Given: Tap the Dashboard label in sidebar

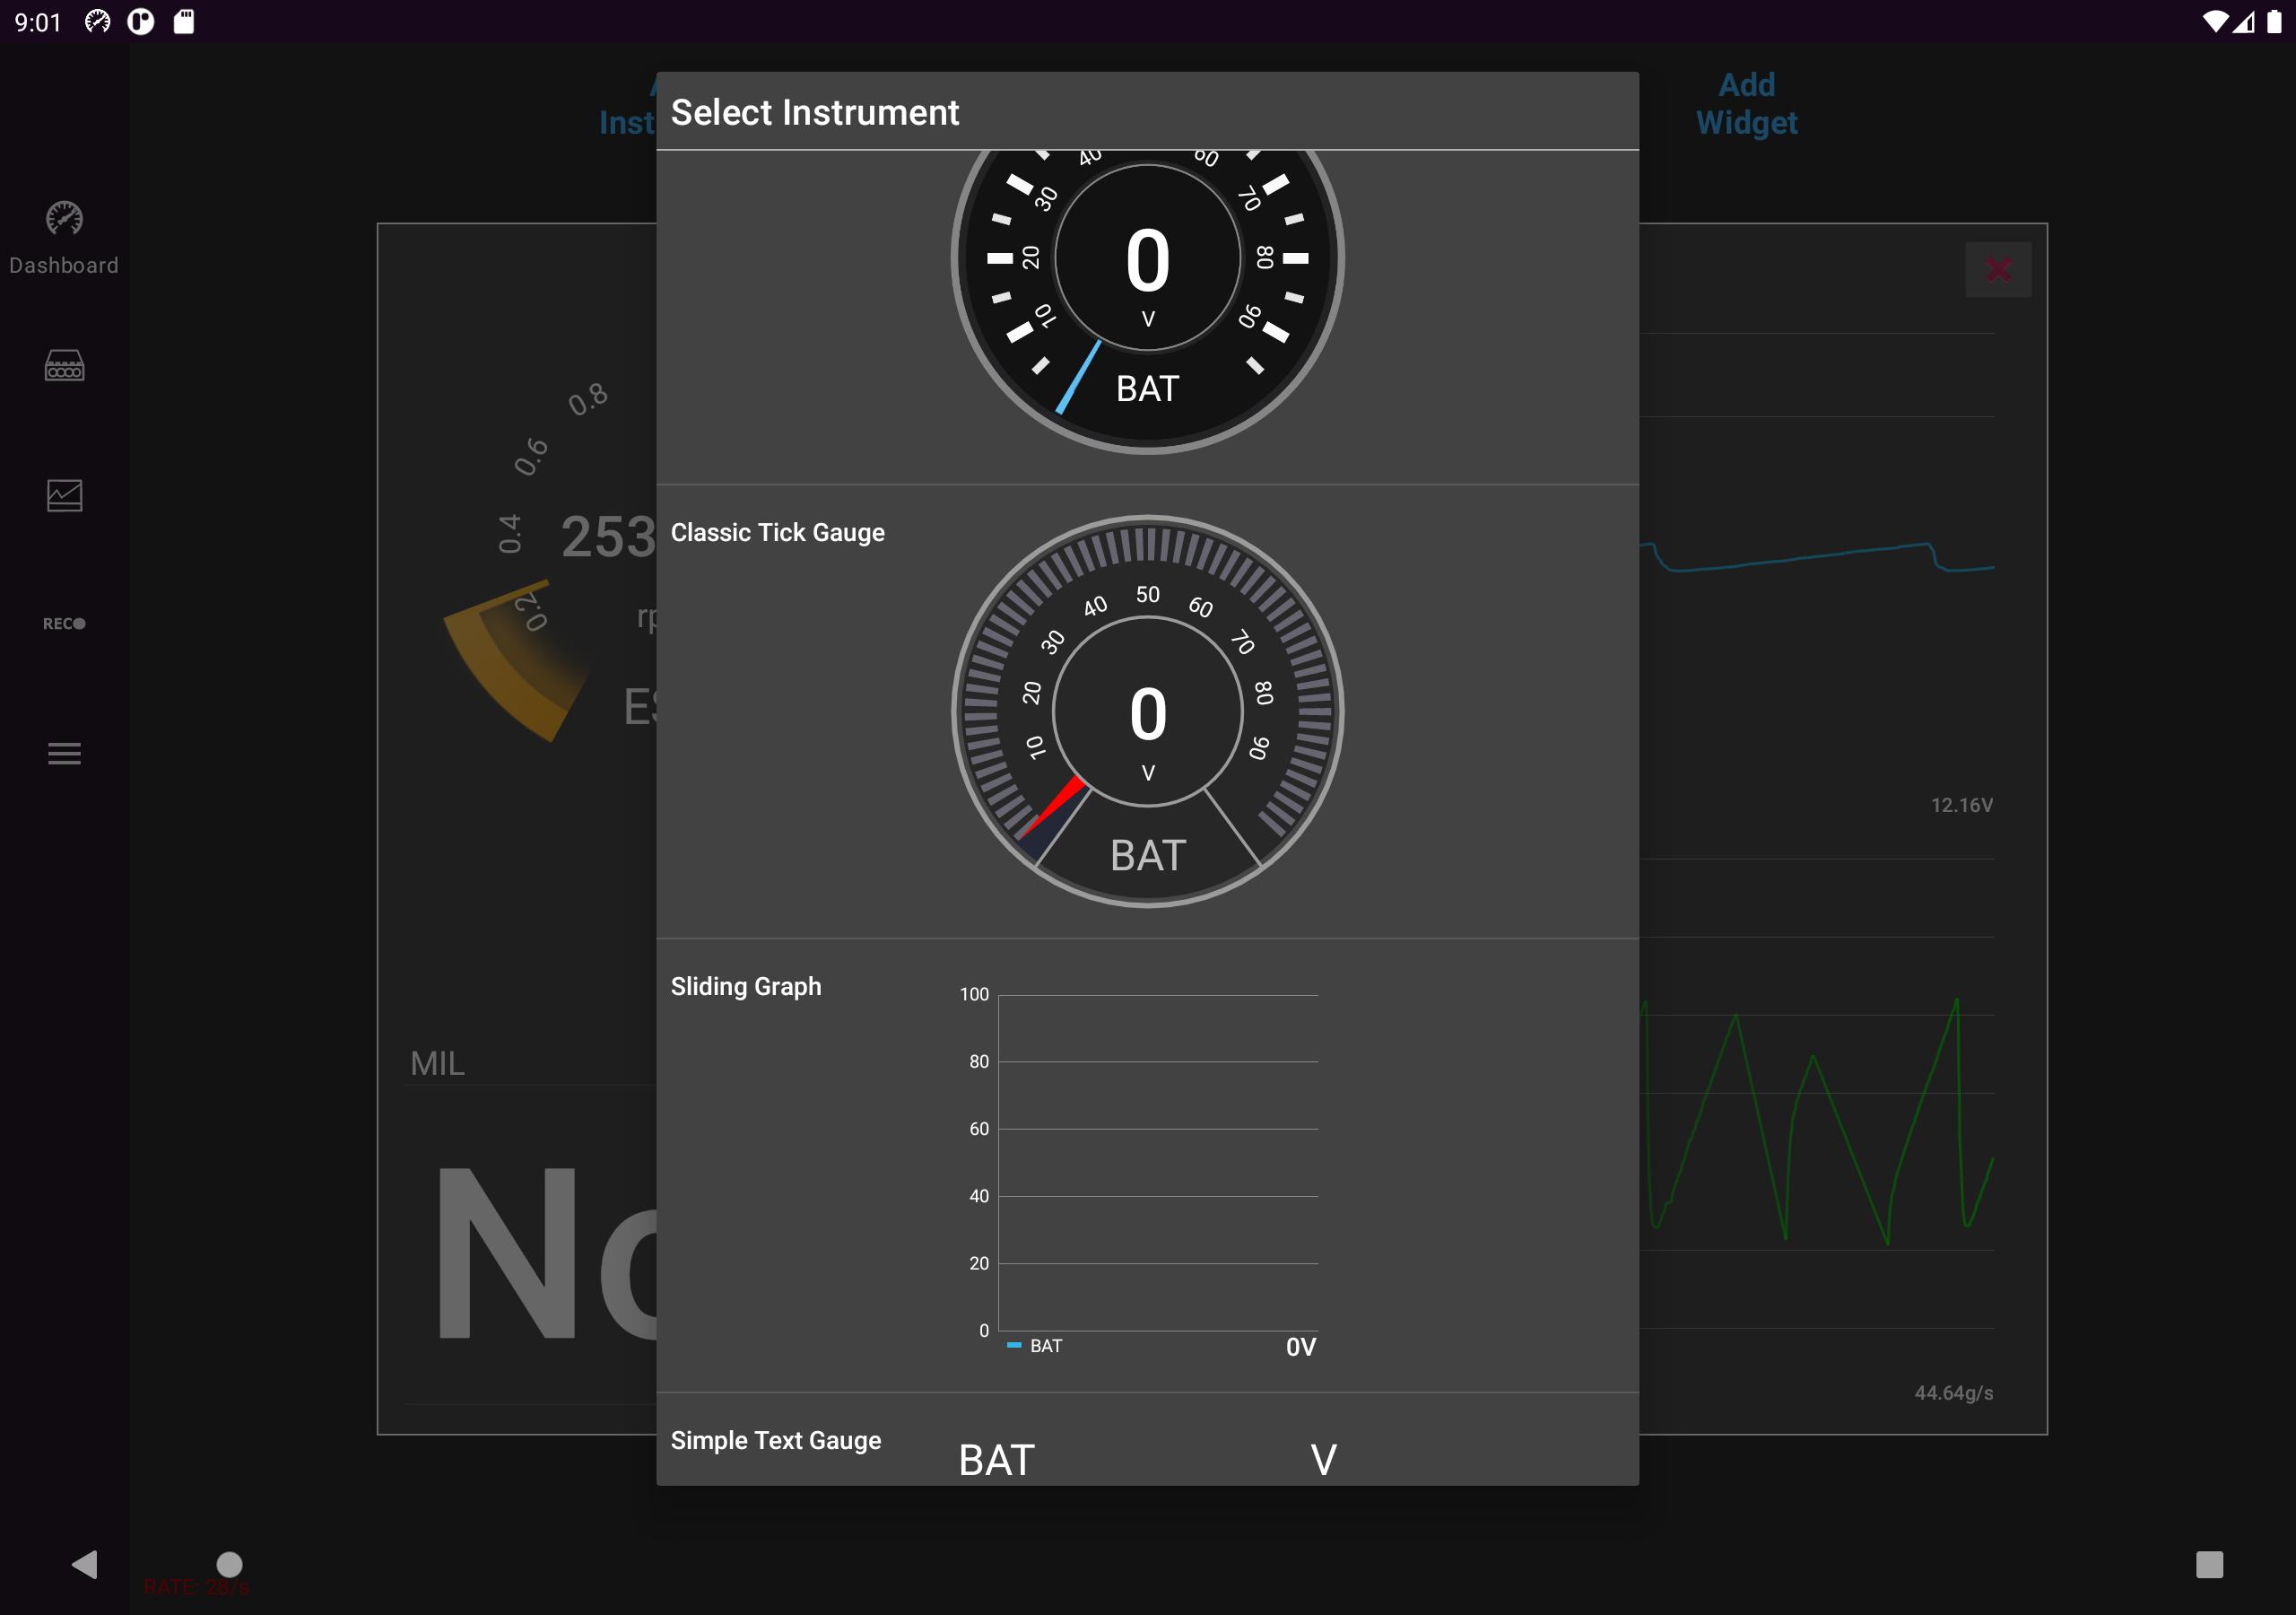Looking at the screenshot, I should click(64, 266).
